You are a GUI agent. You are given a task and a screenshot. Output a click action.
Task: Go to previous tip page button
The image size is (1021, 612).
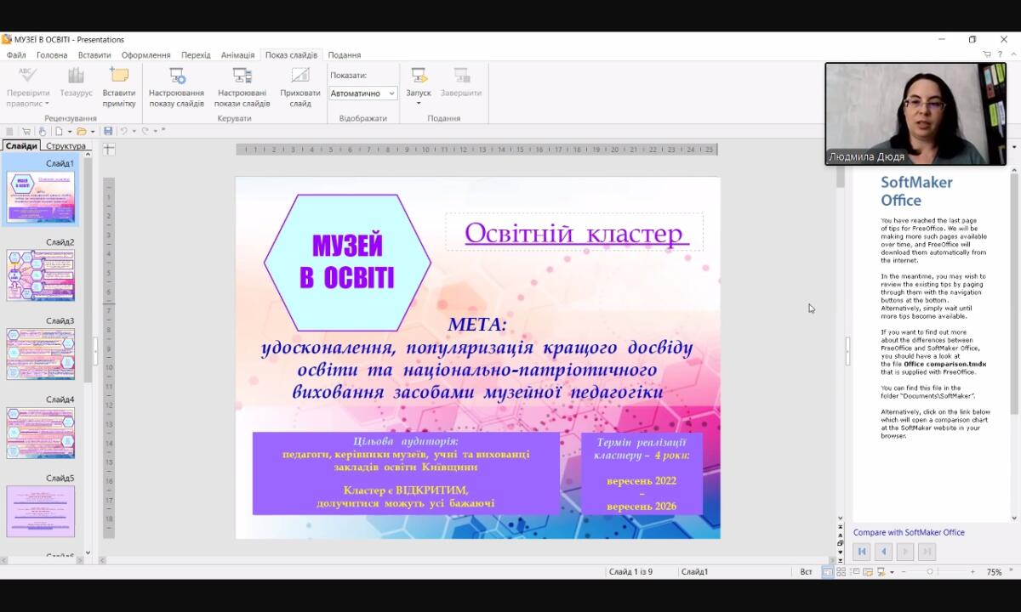883,552
